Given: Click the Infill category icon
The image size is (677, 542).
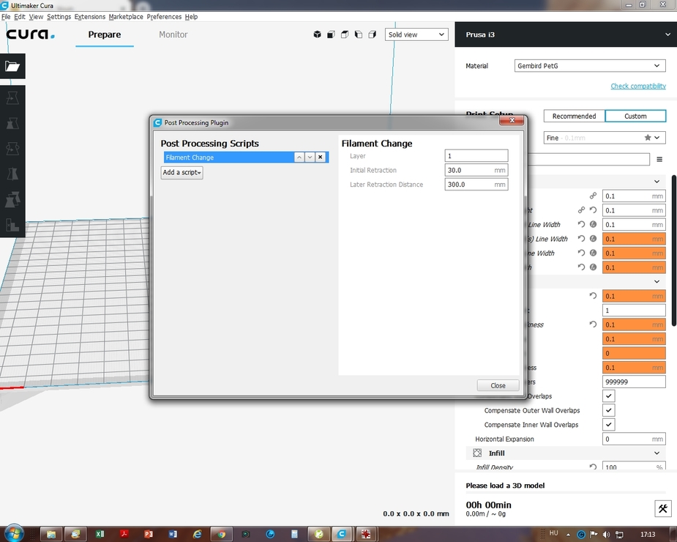Looking at the screenshot, I should pos(477,453).
